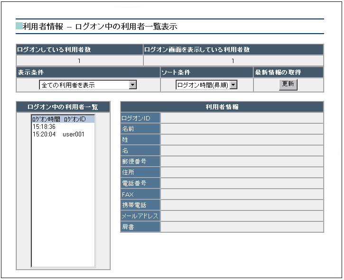Click the メールアドレス value field

coord(242,216)
